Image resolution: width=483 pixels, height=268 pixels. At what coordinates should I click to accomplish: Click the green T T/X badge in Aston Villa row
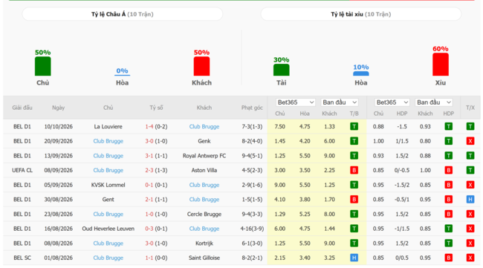470,170
